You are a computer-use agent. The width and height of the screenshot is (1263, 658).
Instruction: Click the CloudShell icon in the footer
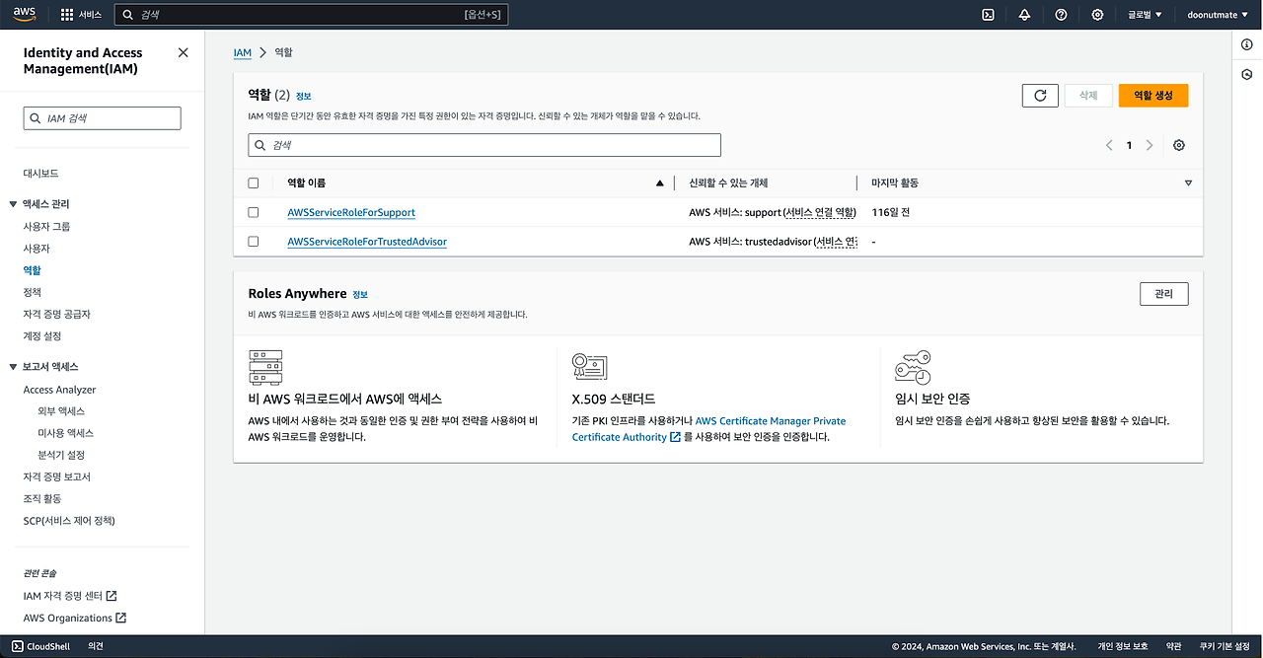(18, 646)
